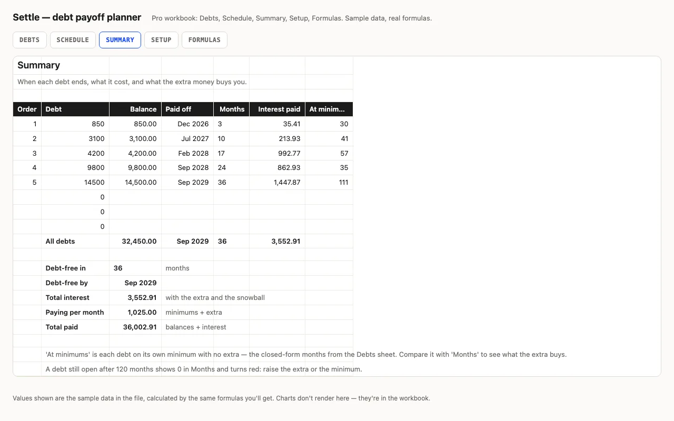
Task: Select the '213.93' interest cell
Action: (277, 138)
